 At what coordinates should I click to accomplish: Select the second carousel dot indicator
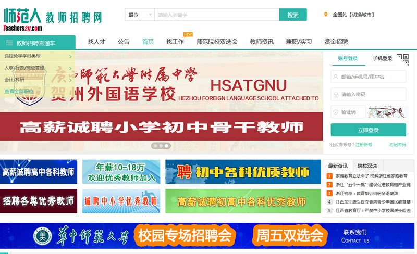coord(161,146)
